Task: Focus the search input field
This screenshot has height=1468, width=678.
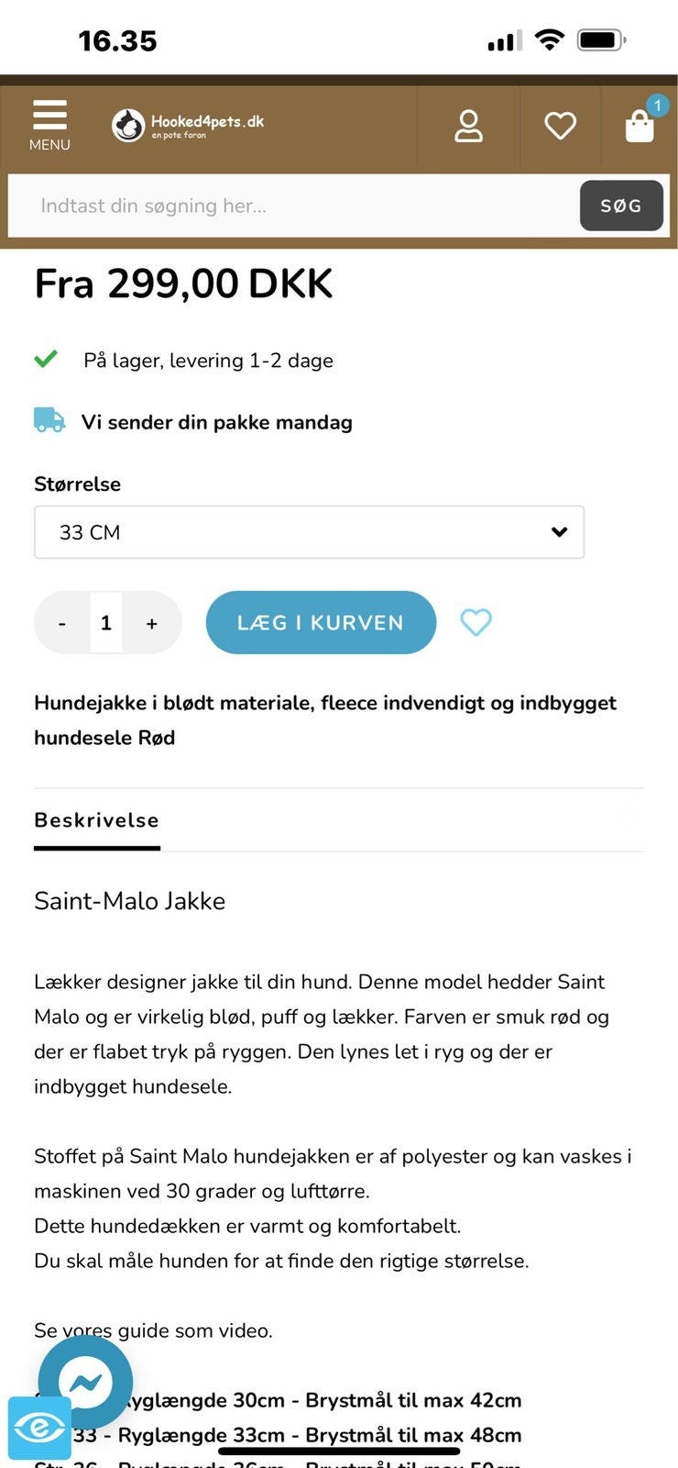Action: coord(293,206)
